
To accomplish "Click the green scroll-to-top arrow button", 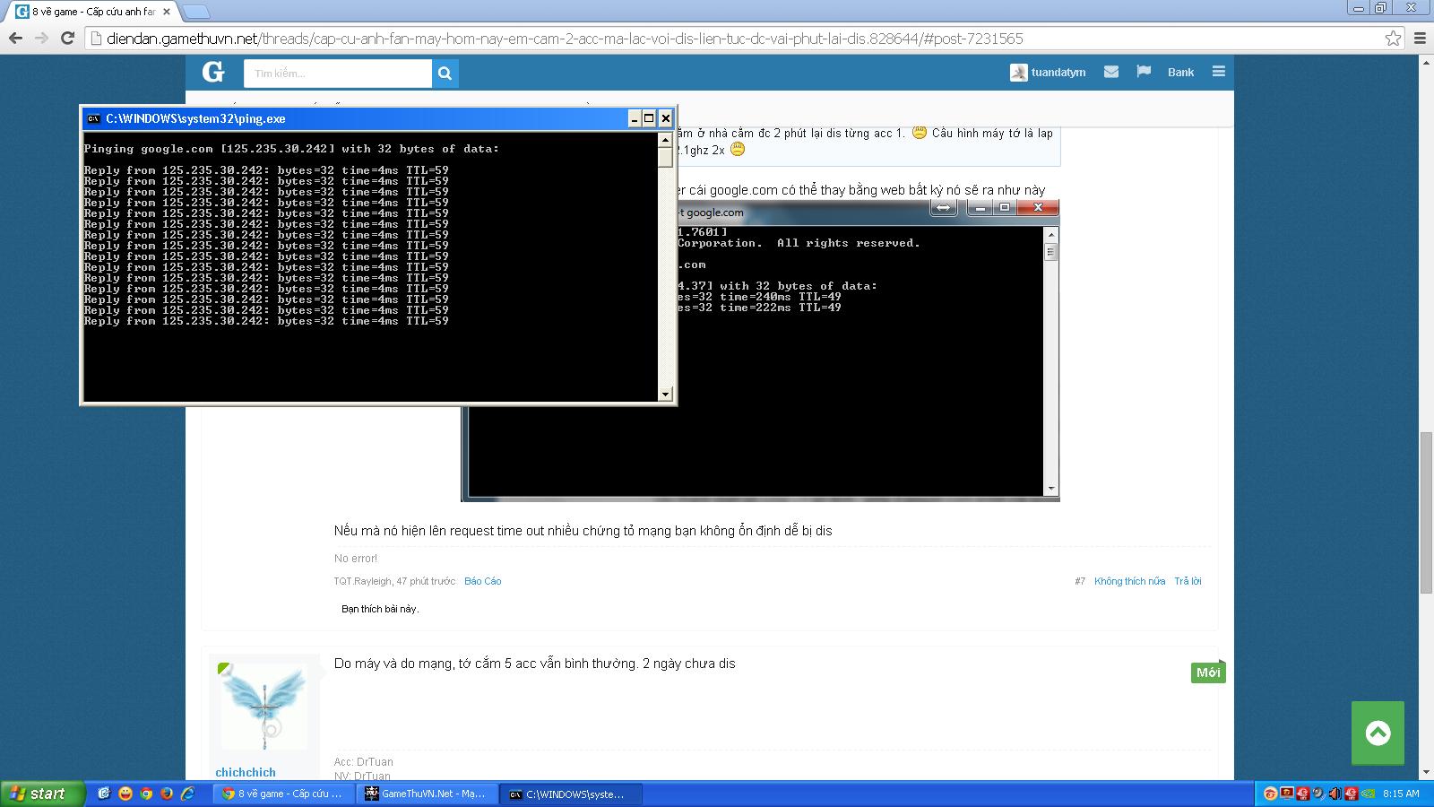I will click(x=1378, y=733).
